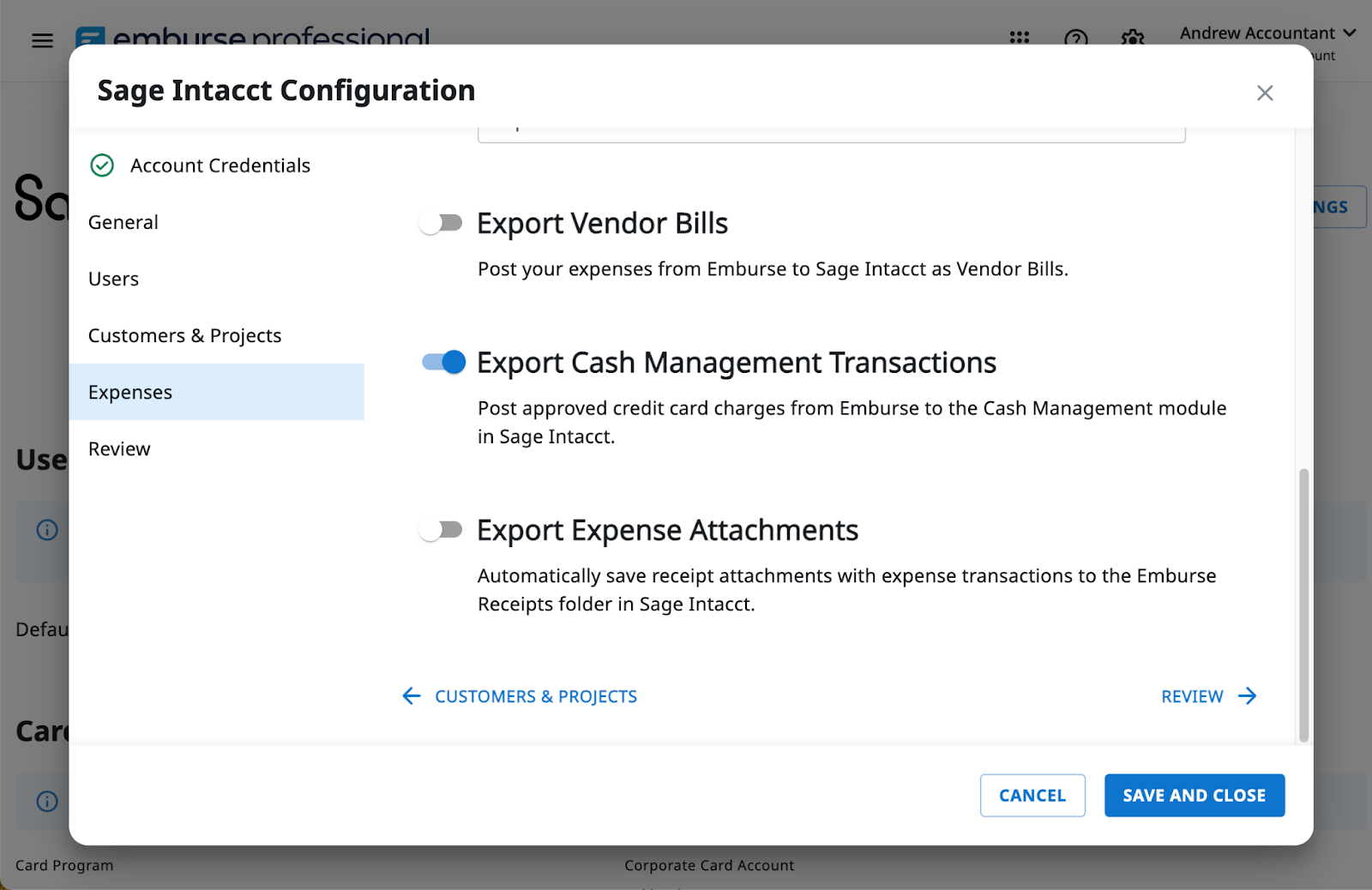Expand the Andrew Accountant user menu
The width and height of the screenshot is (1372, 890).
tap(1267, 33)
